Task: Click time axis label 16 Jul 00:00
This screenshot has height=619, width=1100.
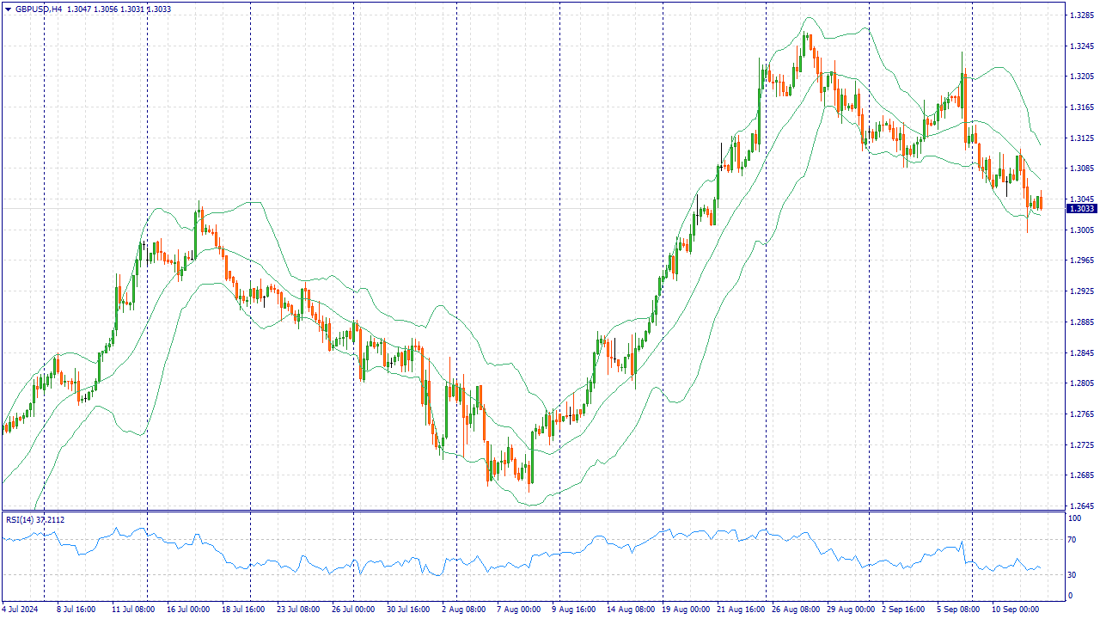Action: [x=187, y=610]
